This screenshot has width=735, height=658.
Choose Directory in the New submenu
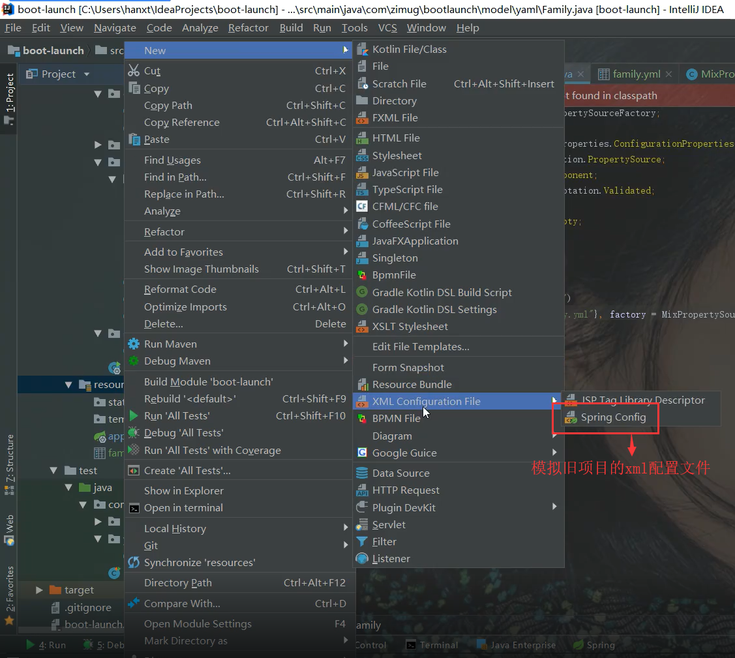click(458, 101)
